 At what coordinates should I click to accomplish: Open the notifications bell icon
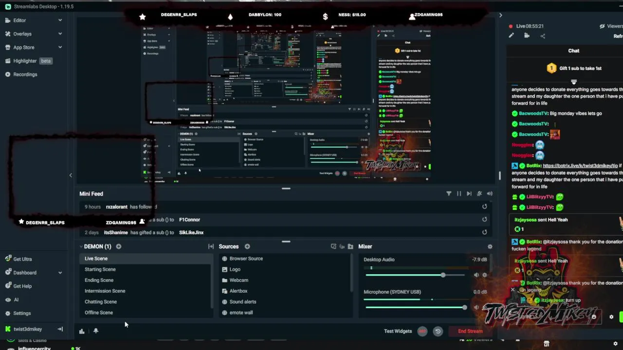point(96,331)
